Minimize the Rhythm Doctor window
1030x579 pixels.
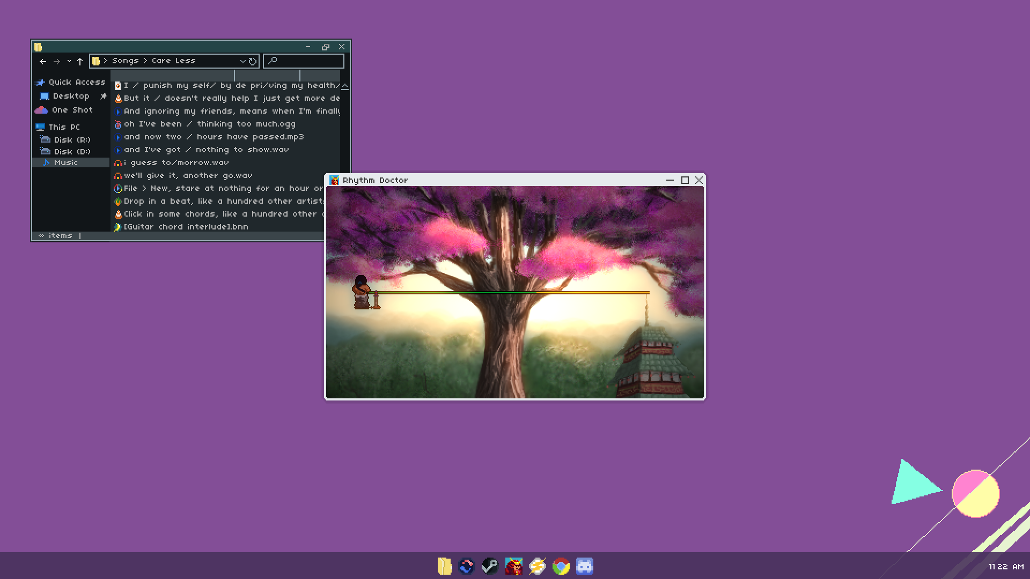point(669,180)
